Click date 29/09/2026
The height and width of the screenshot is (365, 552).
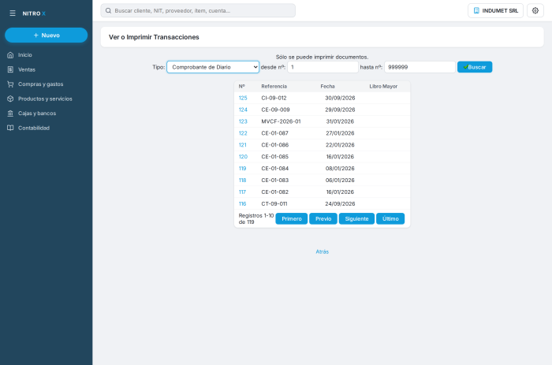click(340, 110)
